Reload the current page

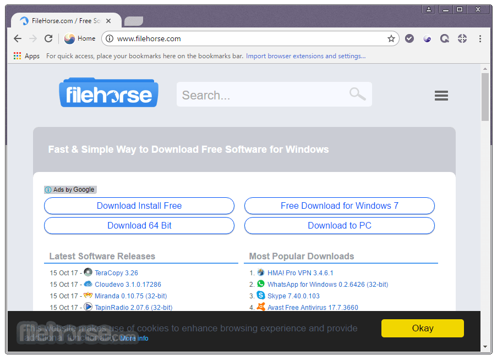coord(48,38)
